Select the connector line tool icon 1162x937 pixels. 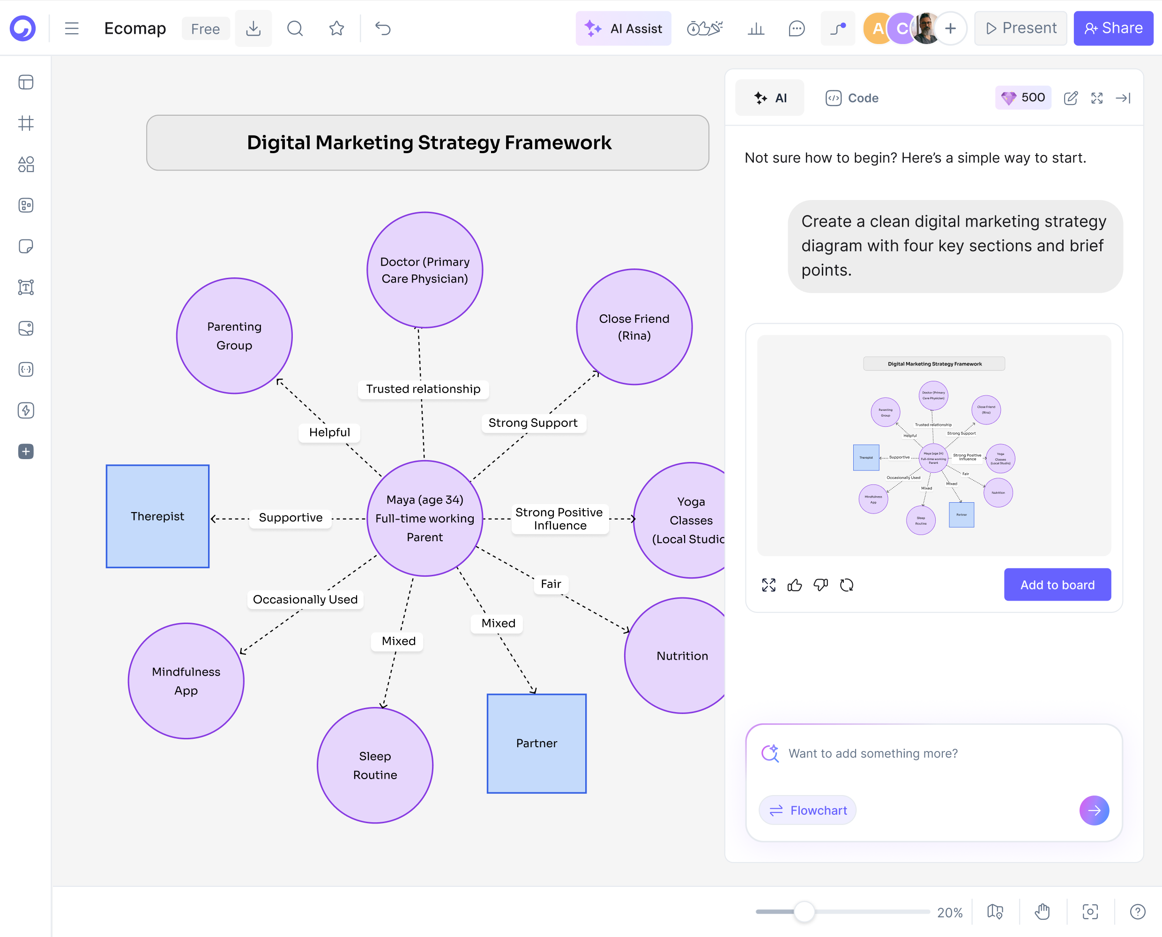(x=838, y=28)
